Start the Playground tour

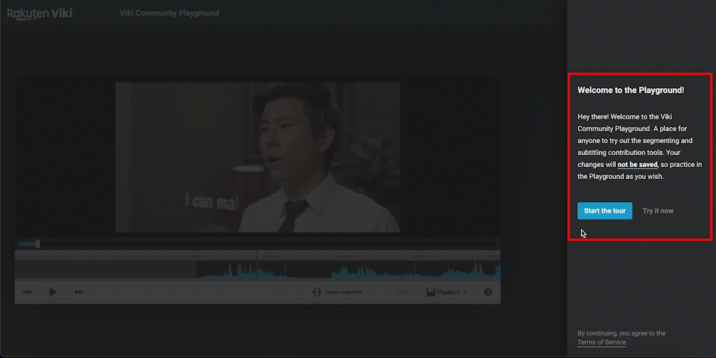(605, 210)
